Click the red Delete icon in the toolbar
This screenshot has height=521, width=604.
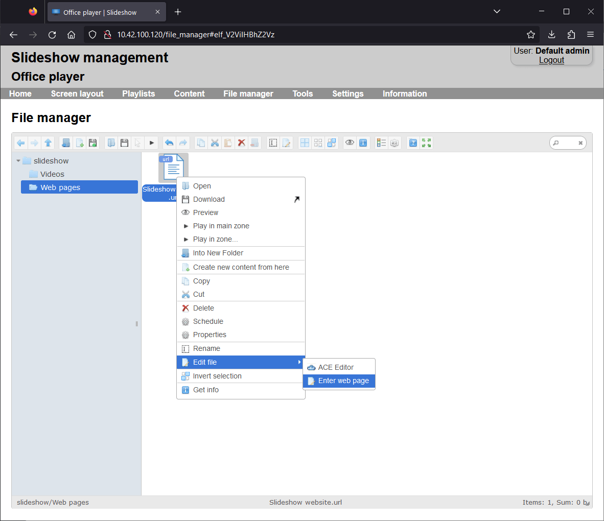[x=241, y=143]
